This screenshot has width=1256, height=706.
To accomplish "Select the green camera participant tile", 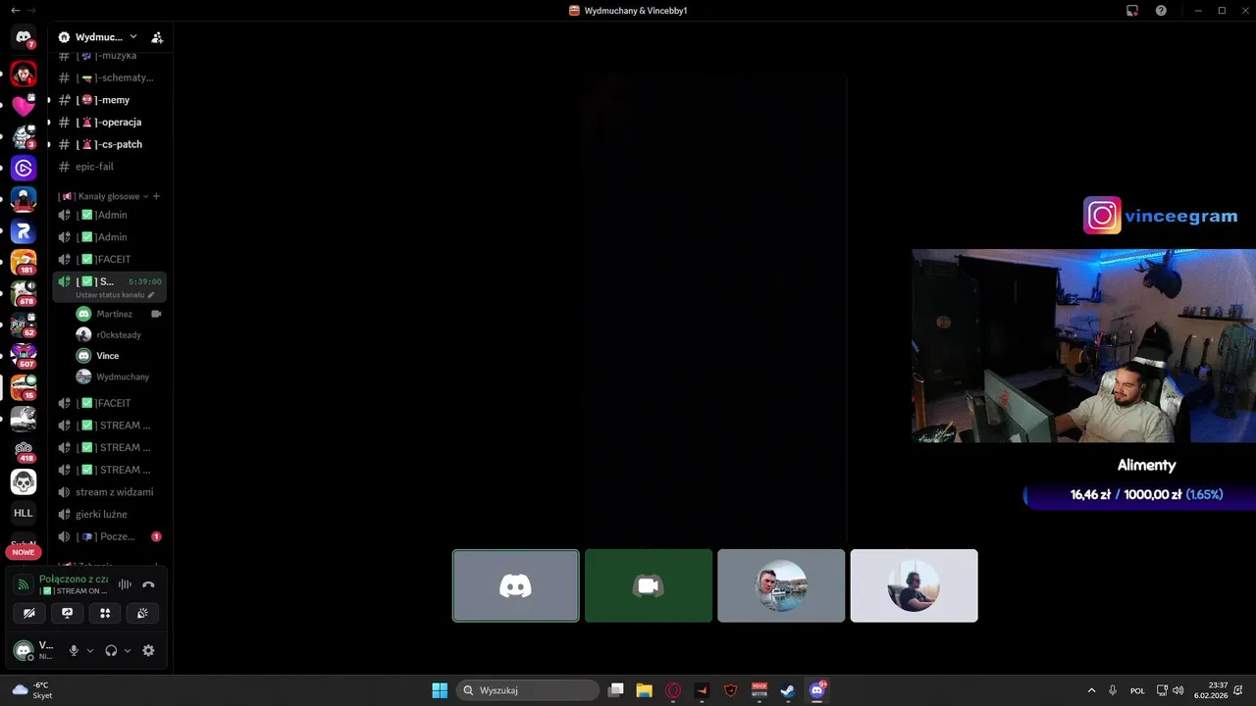I will coord(649,585).
